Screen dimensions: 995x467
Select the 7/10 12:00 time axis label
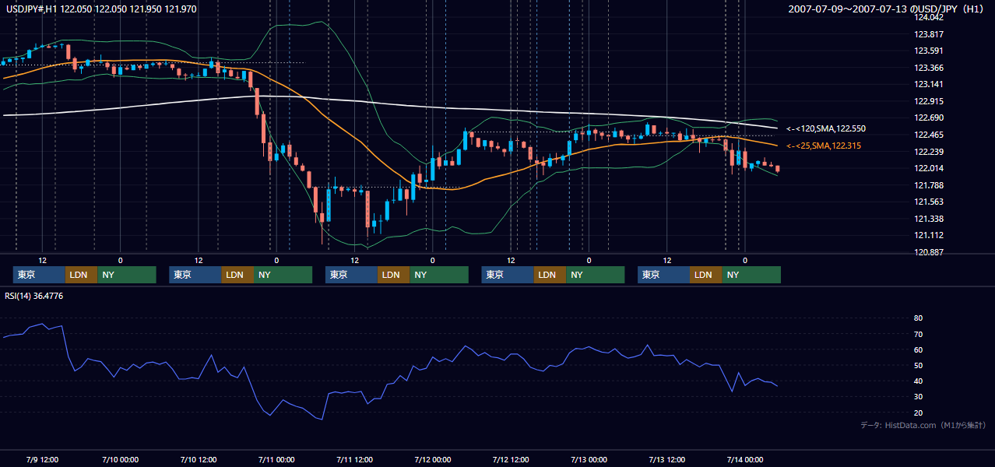point(199,459)
